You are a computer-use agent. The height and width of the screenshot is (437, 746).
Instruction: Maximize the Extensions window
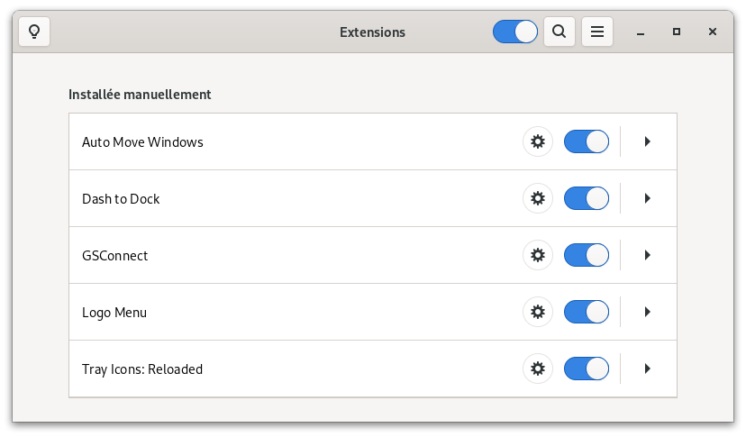click(x=676, y=32)
